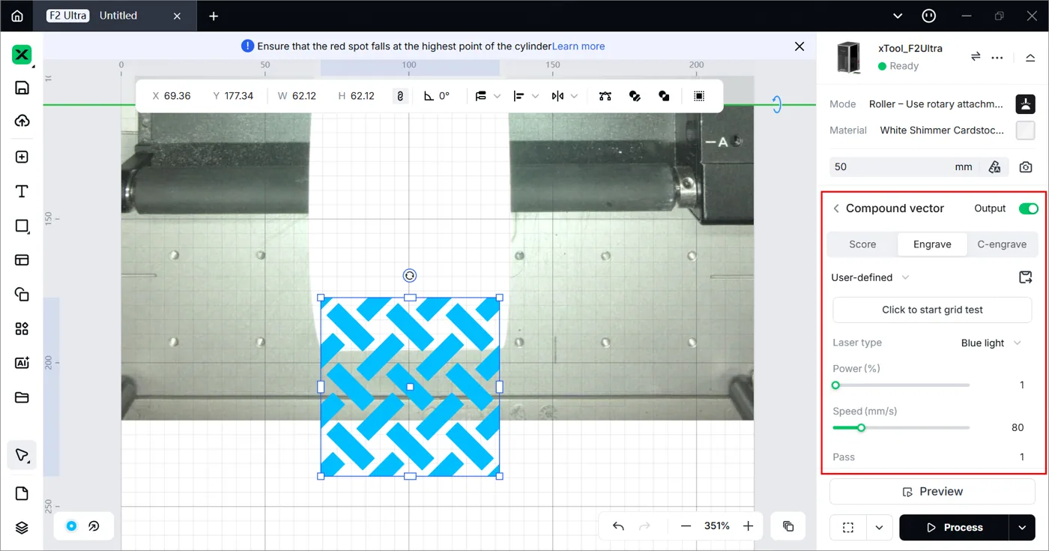Viewport: 1049px width, 551px height.
Task: Click the smiley face feedback icon
Action: (x=929, y=16)
